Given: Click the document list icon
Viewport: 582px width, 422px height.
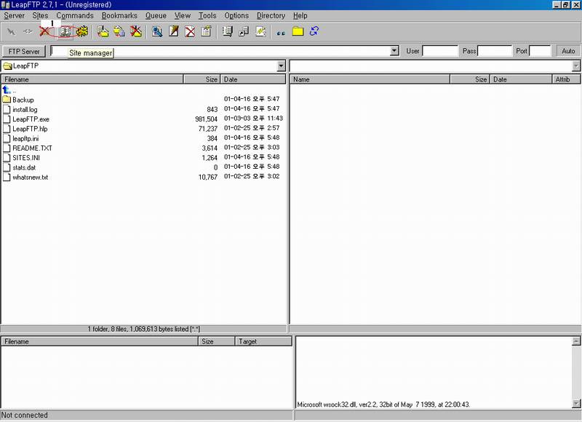Looking at the screenshot, I should [x=227, y=31].
